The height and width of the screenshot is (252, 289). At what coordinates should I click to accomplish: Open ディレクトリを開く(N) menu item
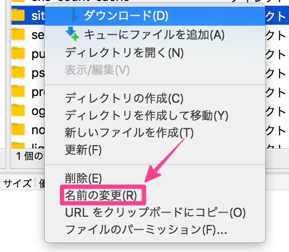(155, 53)
